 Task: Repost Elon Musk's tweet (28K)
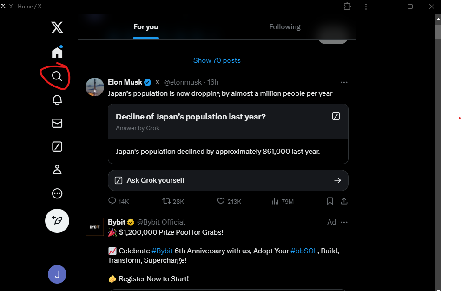click(166, 201)
